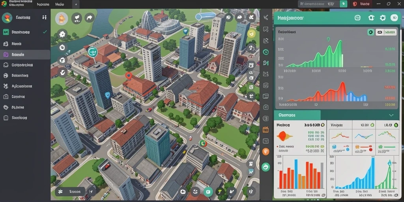
Task: Click the green button beside the search field
Action: coord(344,4)
